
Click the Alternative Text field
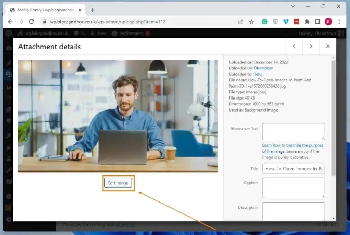294,132
